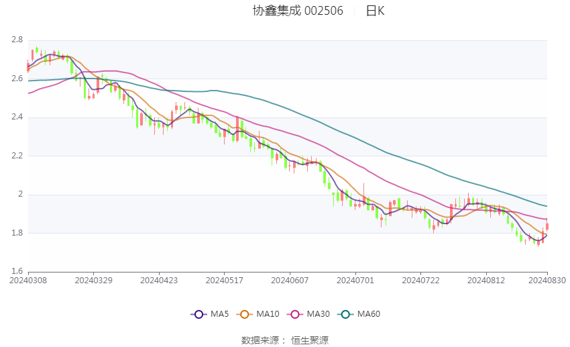Click the purple MA5 legend circle
The image size is (570, 347).
pos(198,314)
